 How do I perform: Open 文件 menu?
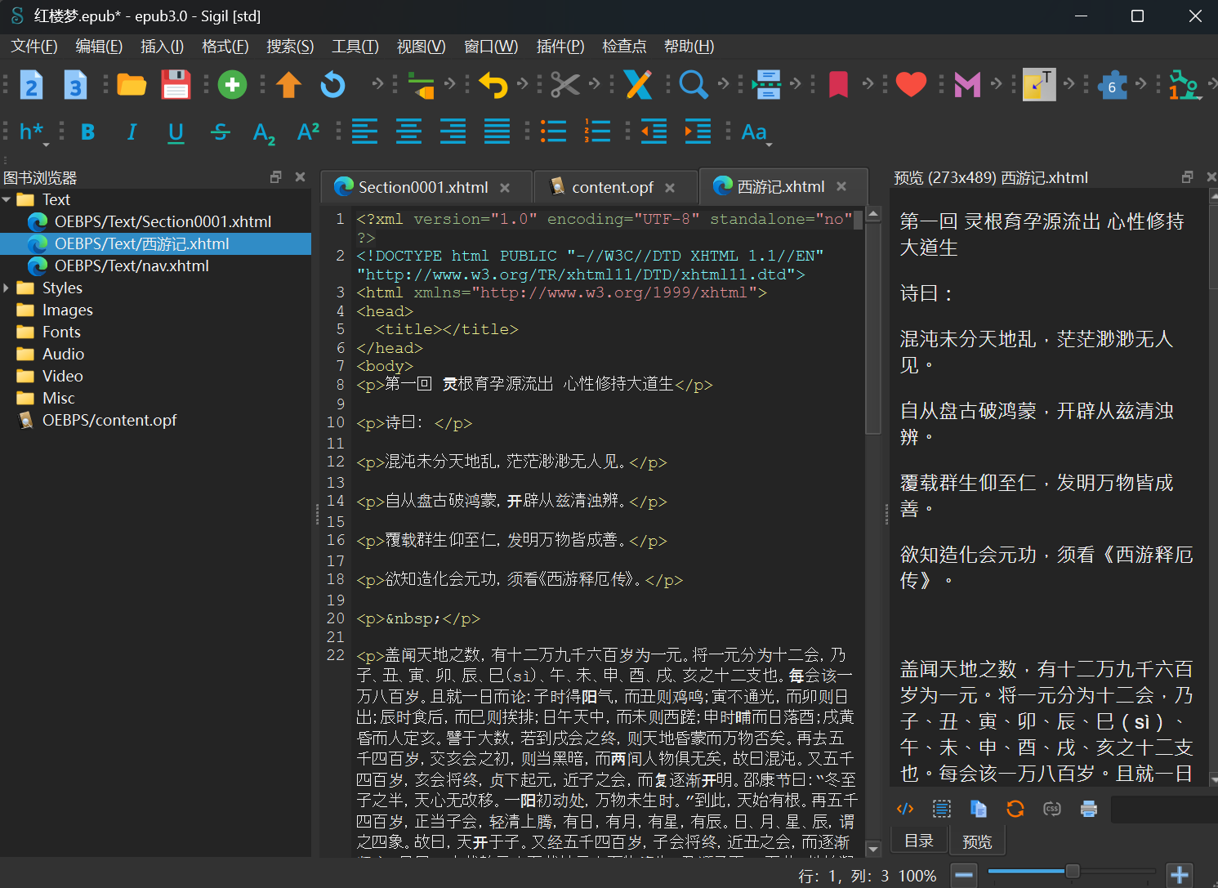33,47
